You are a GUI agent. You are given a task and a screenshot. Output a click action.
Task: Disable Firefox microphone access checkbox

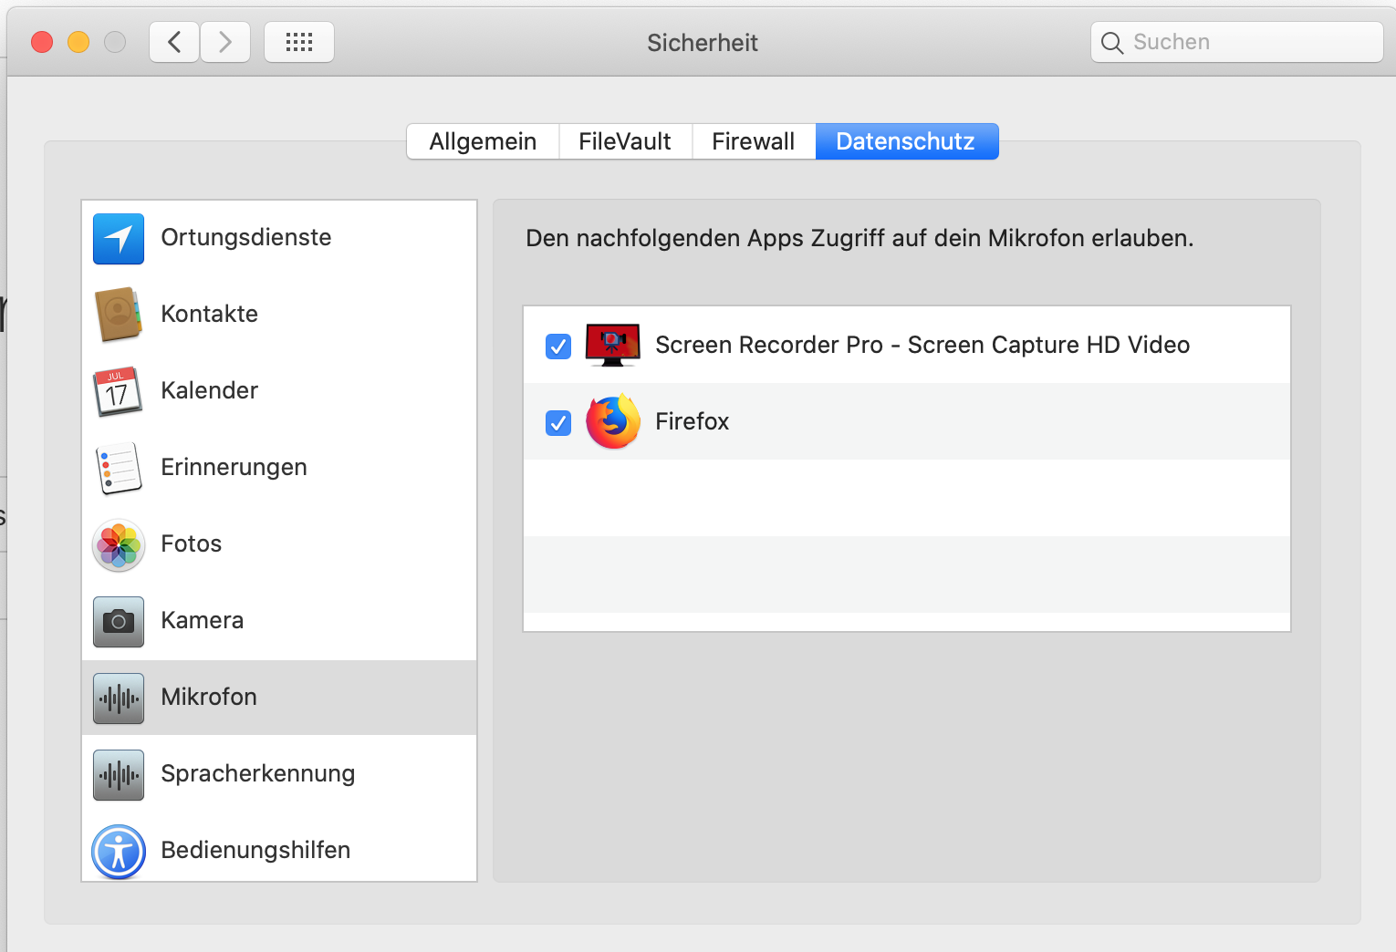click(x=558, y=422)
